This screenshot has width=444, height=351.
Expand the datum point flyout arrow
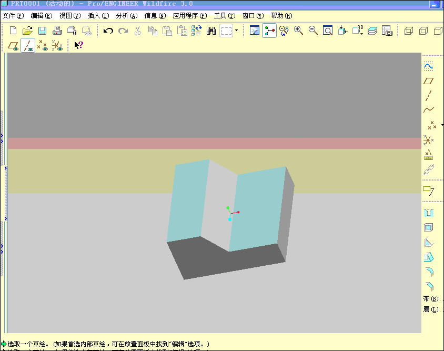pyautogui.click(x=442, y=125)
